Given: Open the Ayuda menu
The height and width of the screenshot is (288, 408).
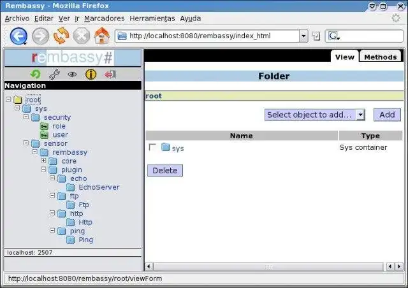Looking at the screenshot, I should click(x=191, y=18).
